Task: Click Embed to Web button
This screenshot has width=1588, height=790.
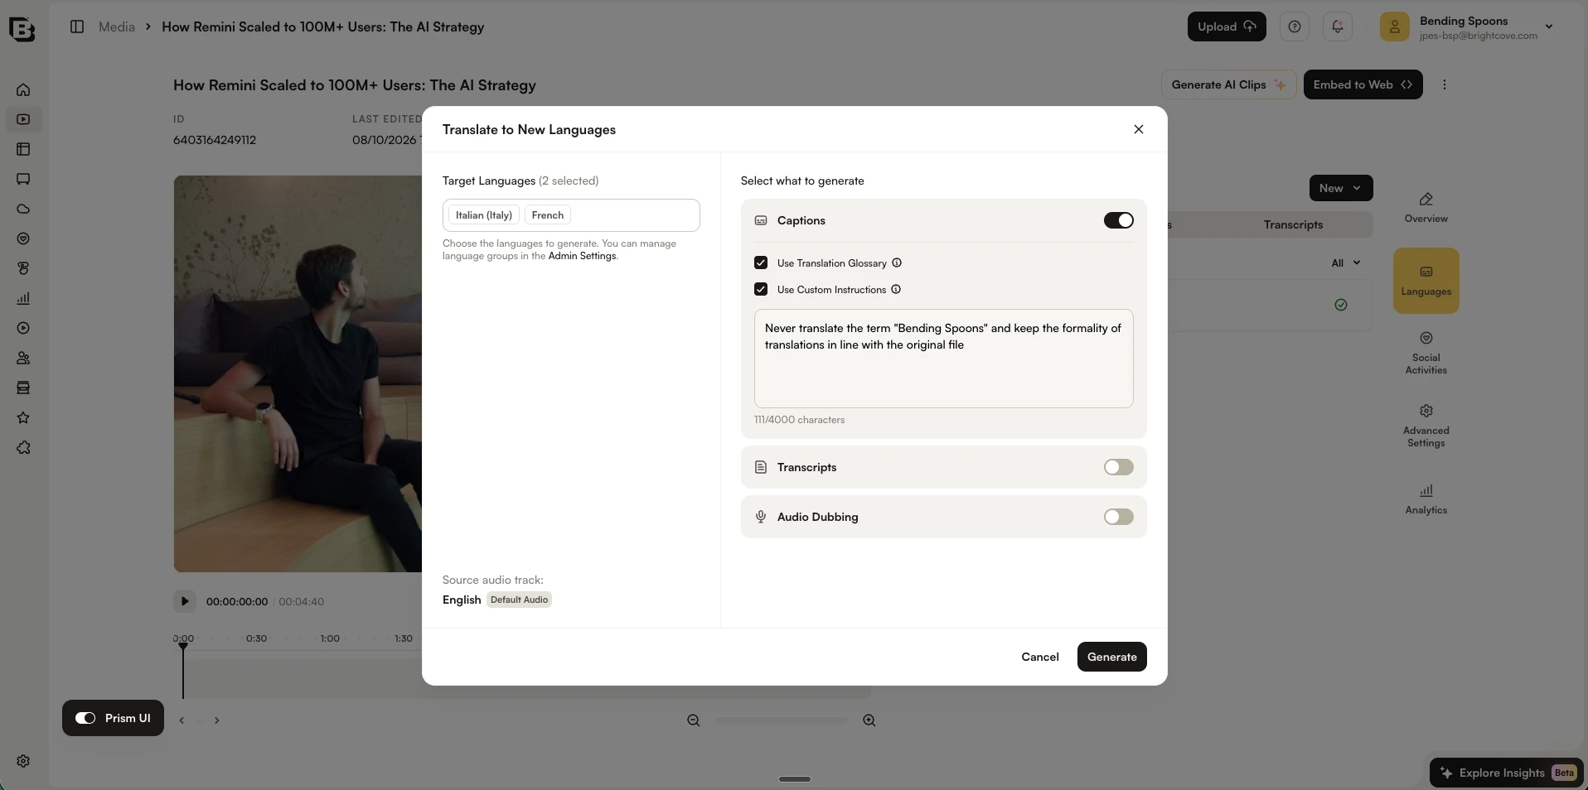Action: (x=1363, y=84)
